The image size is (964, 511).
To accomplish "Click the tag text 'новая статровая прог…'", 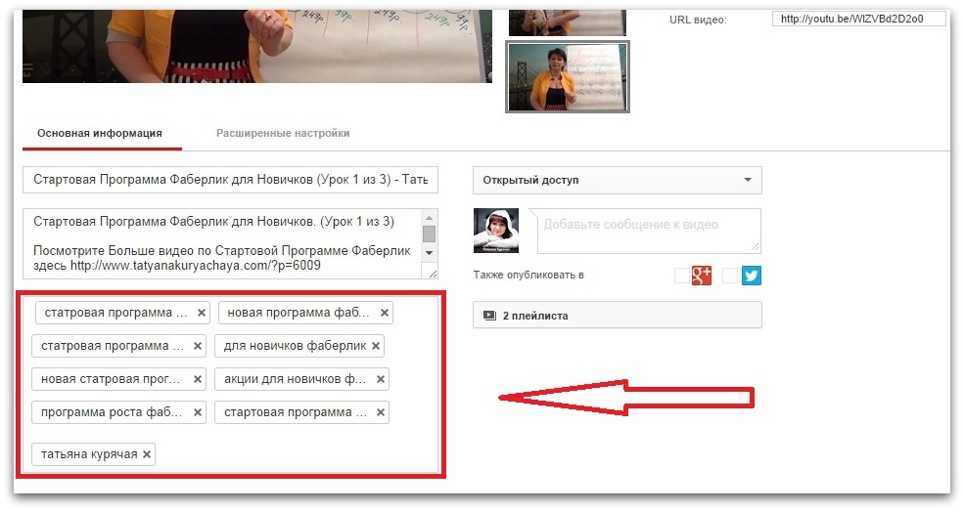I will click(x=111, y=379).
